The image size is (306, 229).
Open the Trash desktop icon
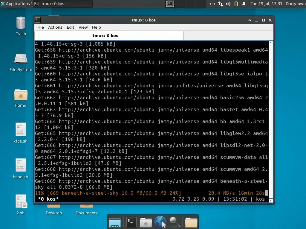point(21,23)
